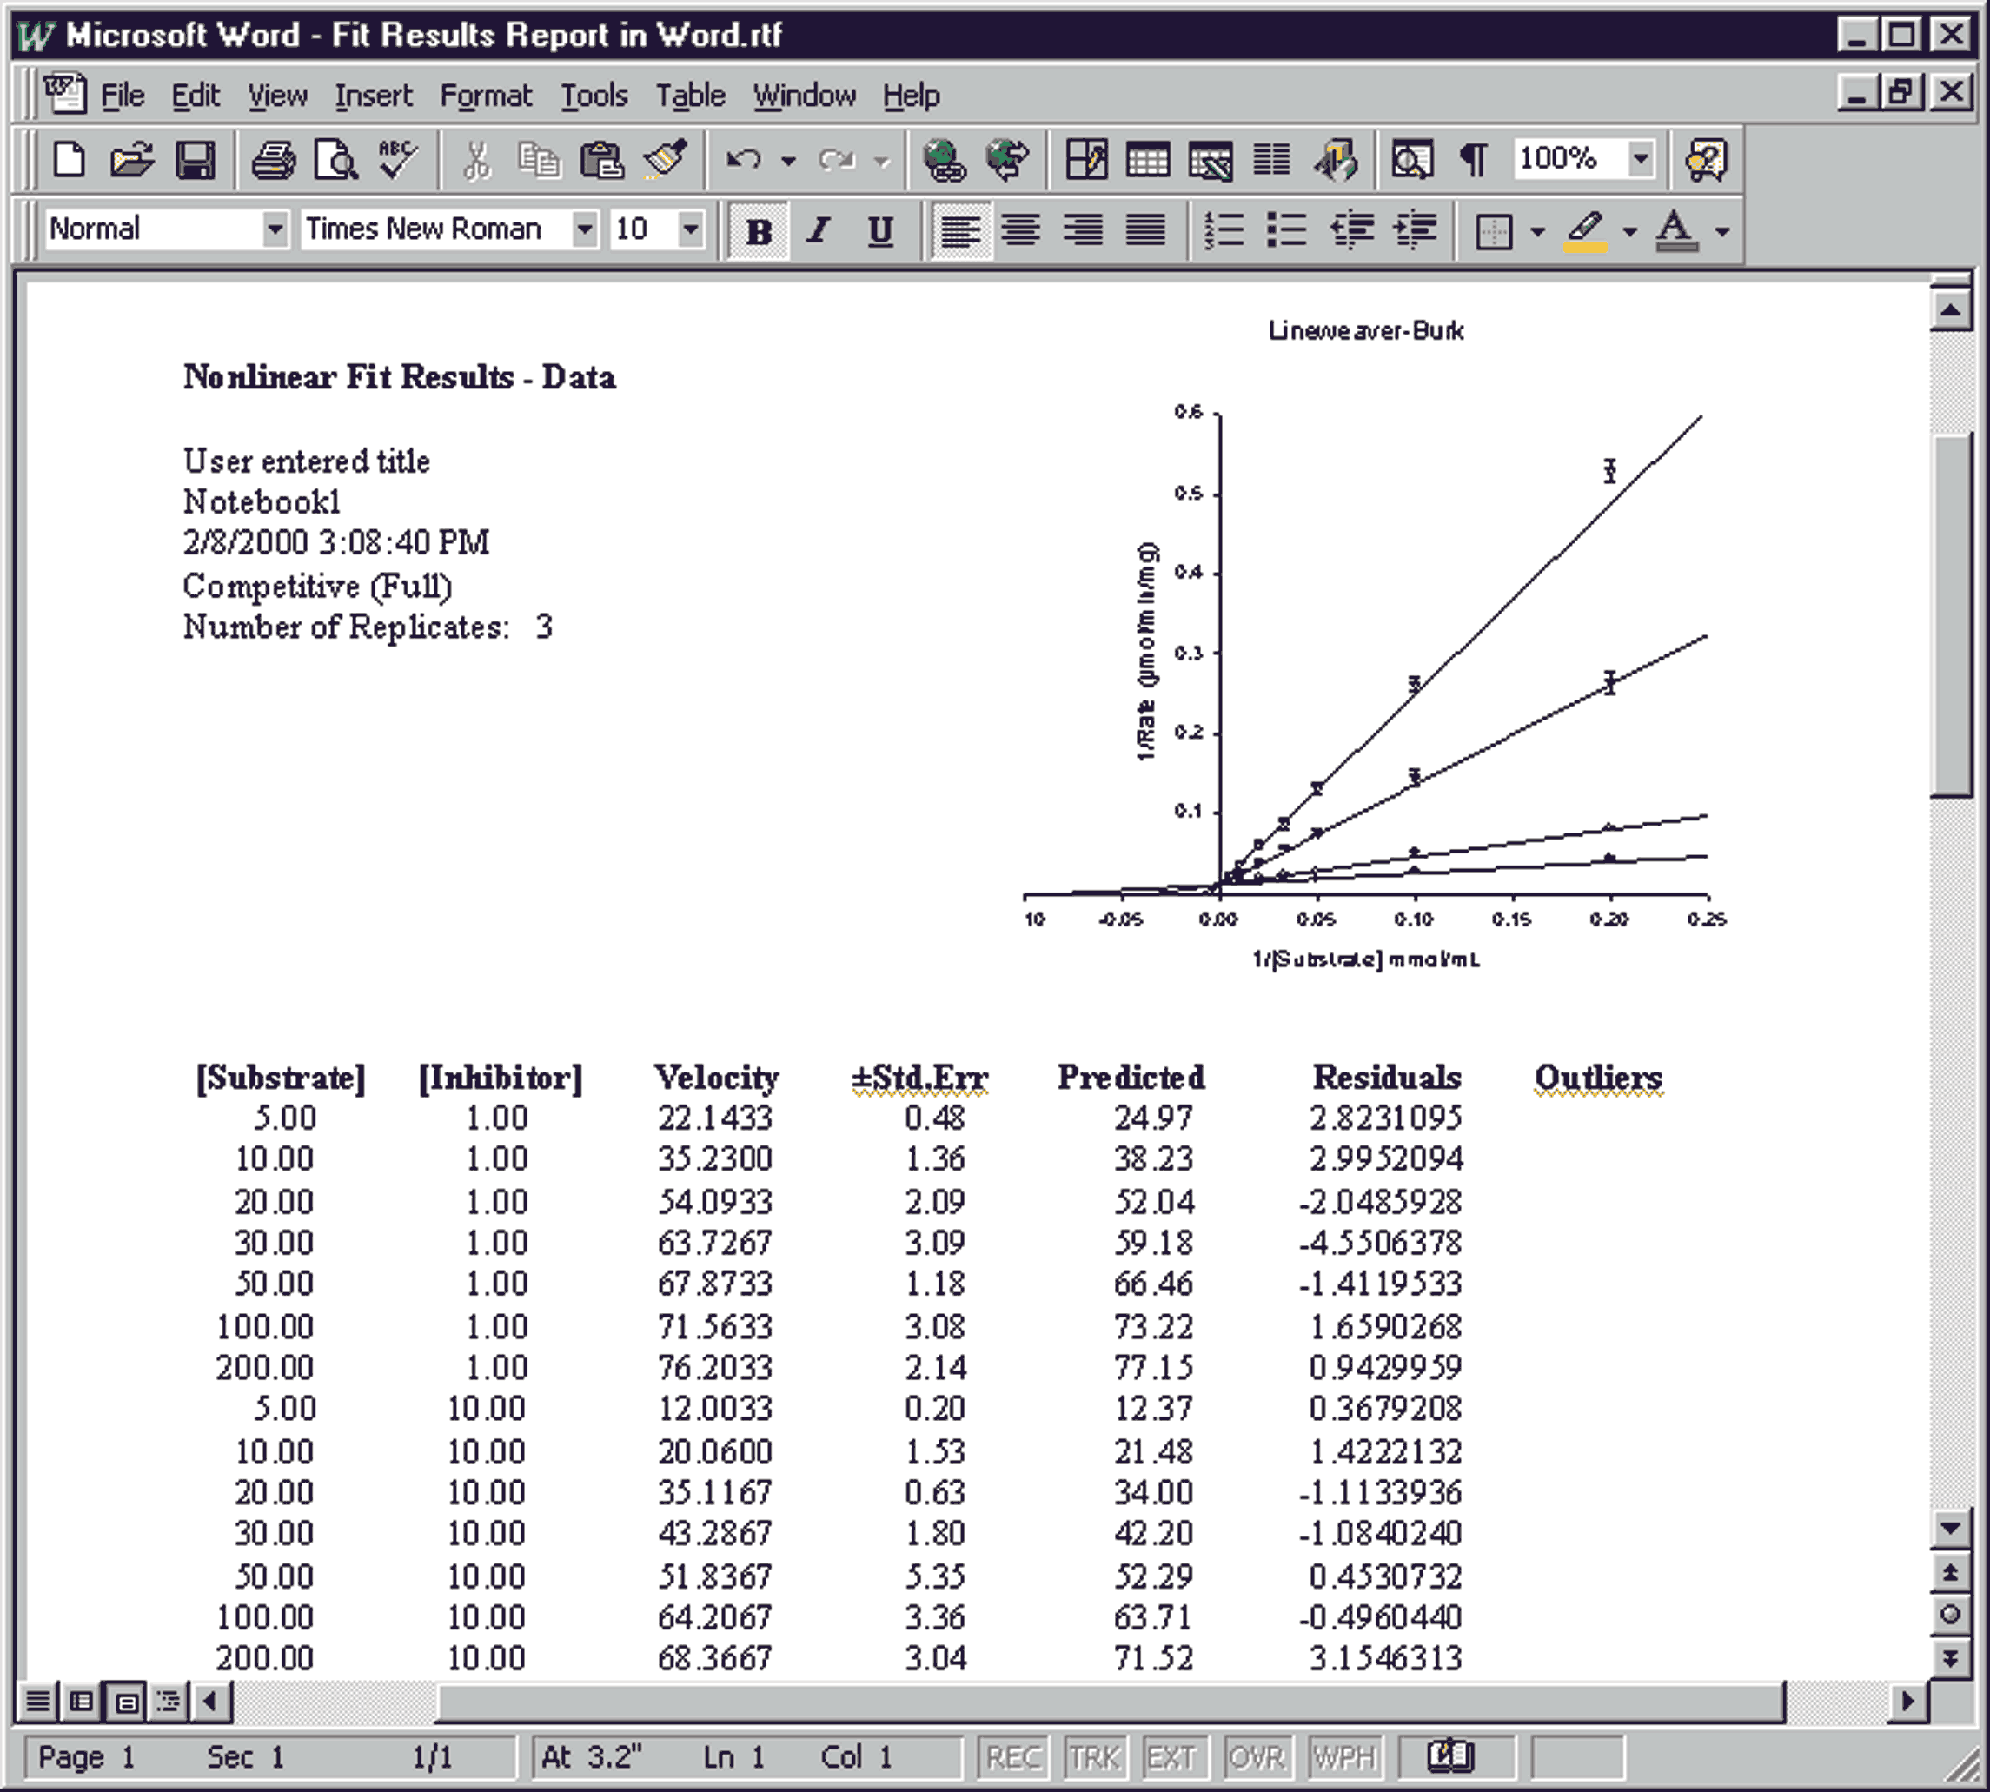The height and width of the screenshot is (1792, 1990).
Task: Expand the Normal style dropdown
Action: coord(275,230)
